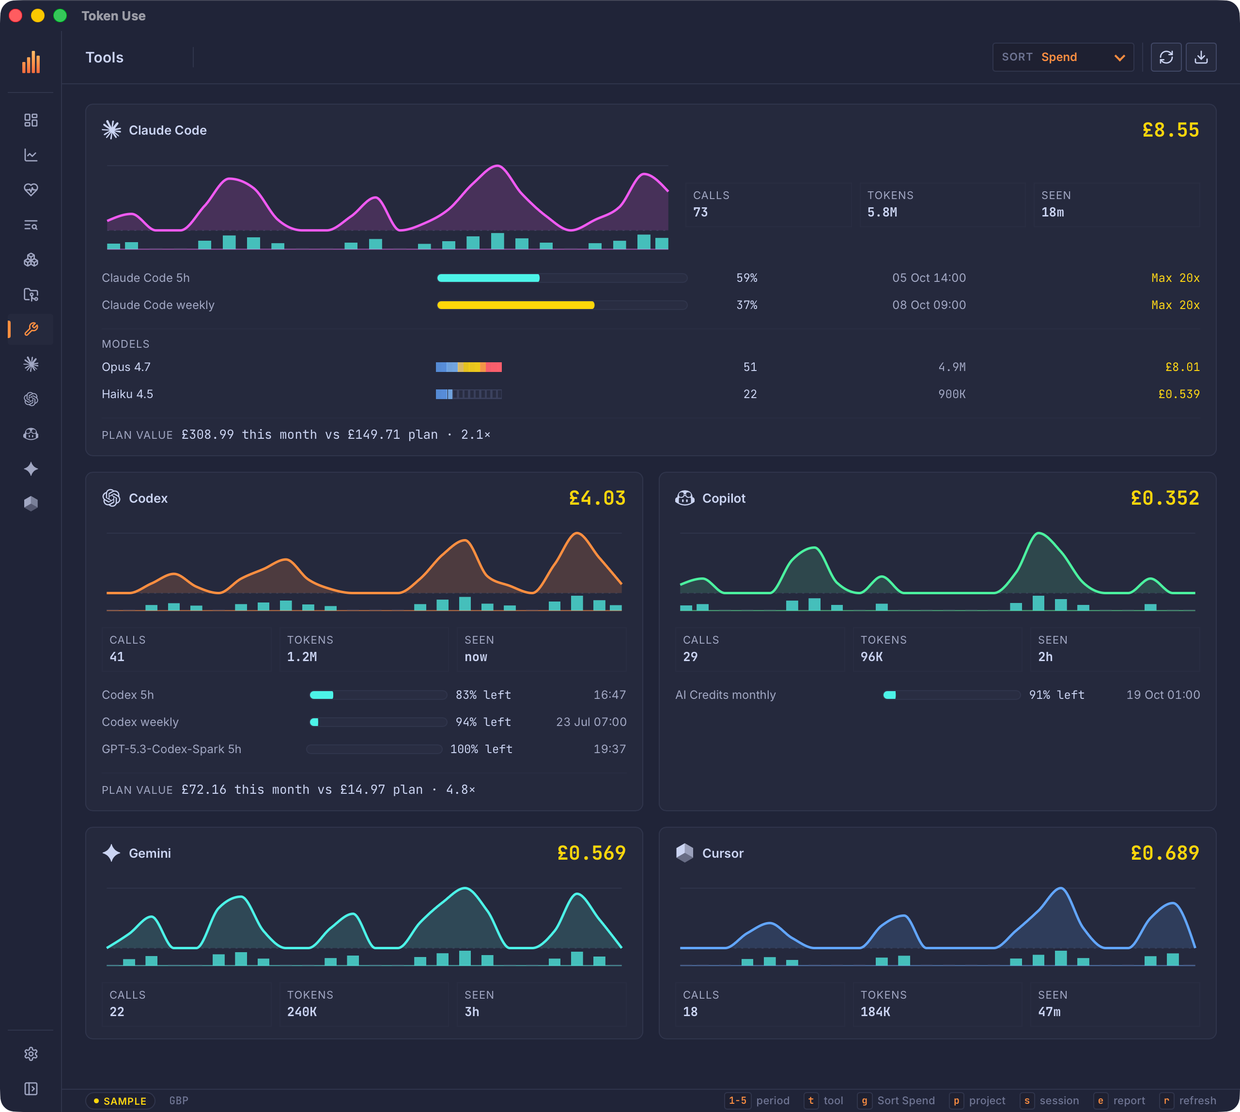Open the OpenAI Codex sidebar icon
The height and width of the screenshot is (1112, 1240).
[x=31, y=399]
